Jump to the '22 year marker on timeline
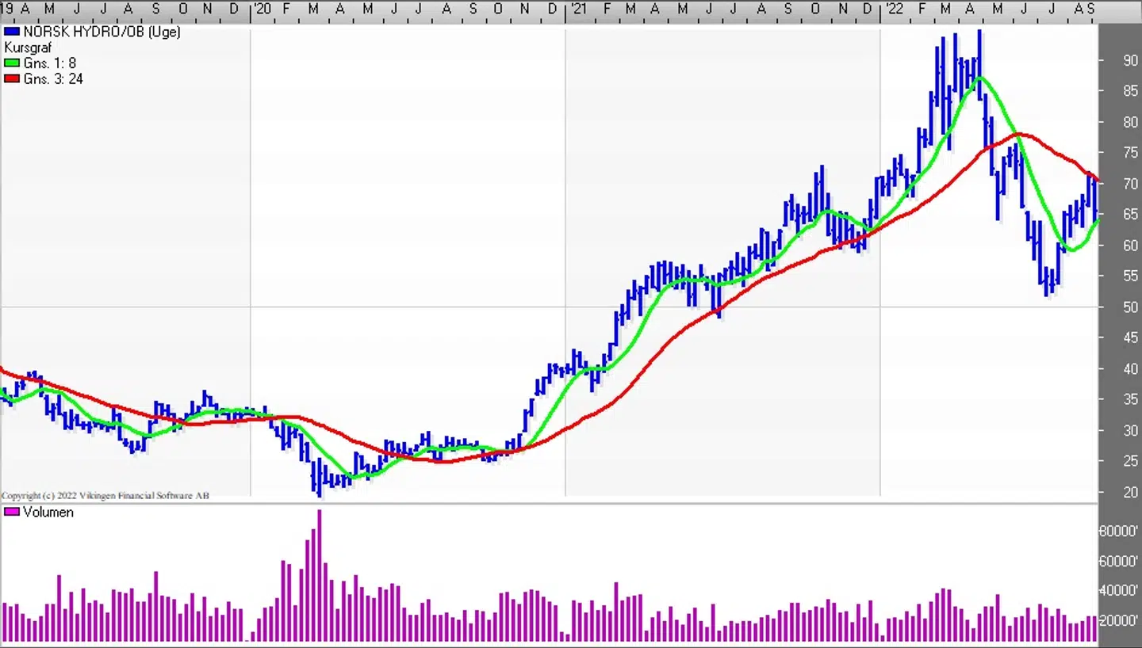The width and height of the screenshot is (1142, 648). click(x=893, y=9)
